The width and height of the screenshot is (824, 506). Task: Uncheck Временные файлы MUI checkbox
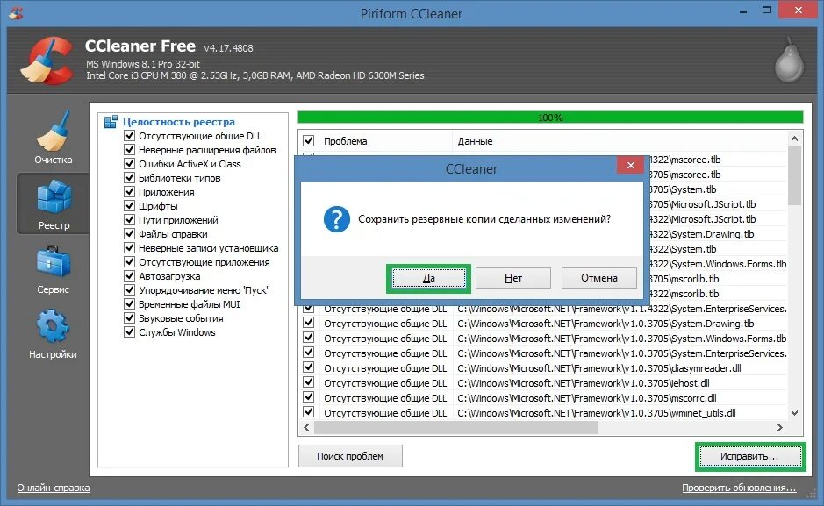[x=129, y=304]
